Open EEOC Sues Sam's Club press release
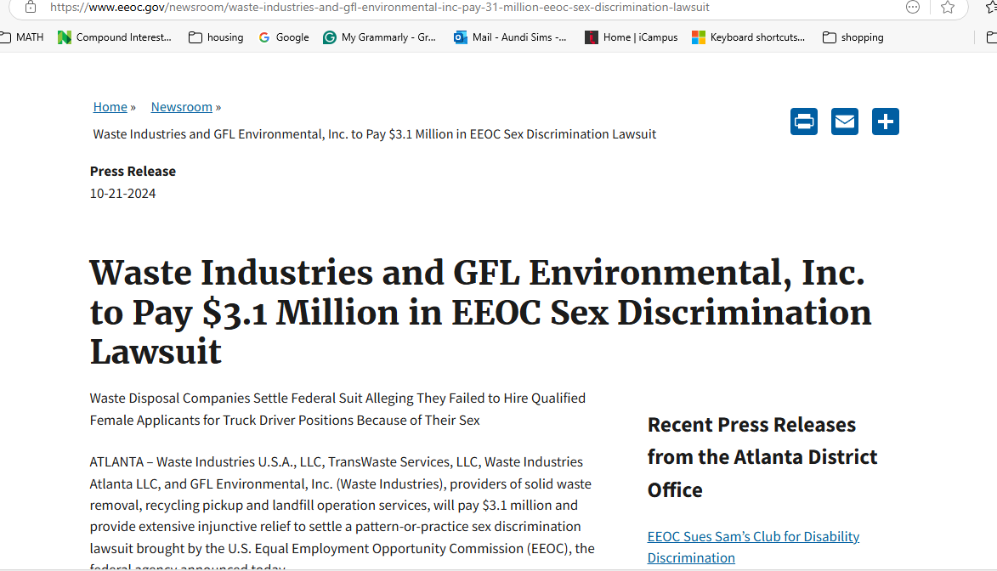Image resolution: width=997 pixels, height=571 pixels. [x=753, y=547]
